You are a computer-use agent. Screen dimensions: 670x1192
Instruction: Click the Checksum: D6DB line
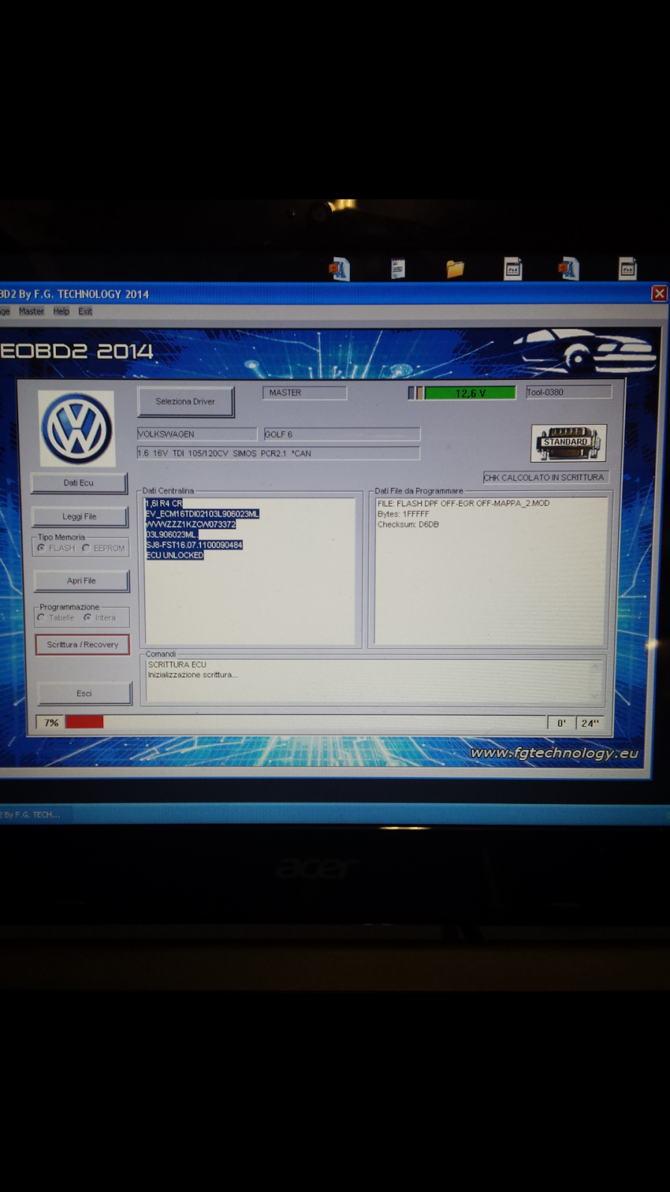coord(408,524)
